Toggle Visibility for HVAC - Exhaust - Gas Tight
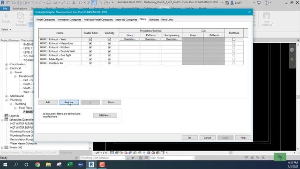The width and height of the screenshot is (300, 169). [109, 55]
